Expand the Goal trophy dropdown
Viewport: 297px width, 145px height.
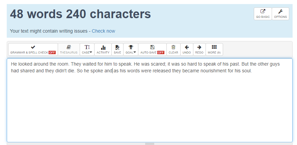[x=131, y=49]
